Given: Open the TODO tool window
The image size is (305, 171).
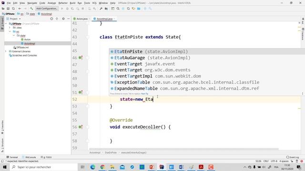Looking at the screenshot, I should coord(46,157).
